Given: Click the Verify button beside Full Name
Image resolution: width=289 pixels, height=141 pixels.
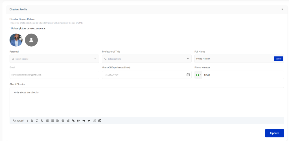Looking at the screenshot, I should (278, 59).
